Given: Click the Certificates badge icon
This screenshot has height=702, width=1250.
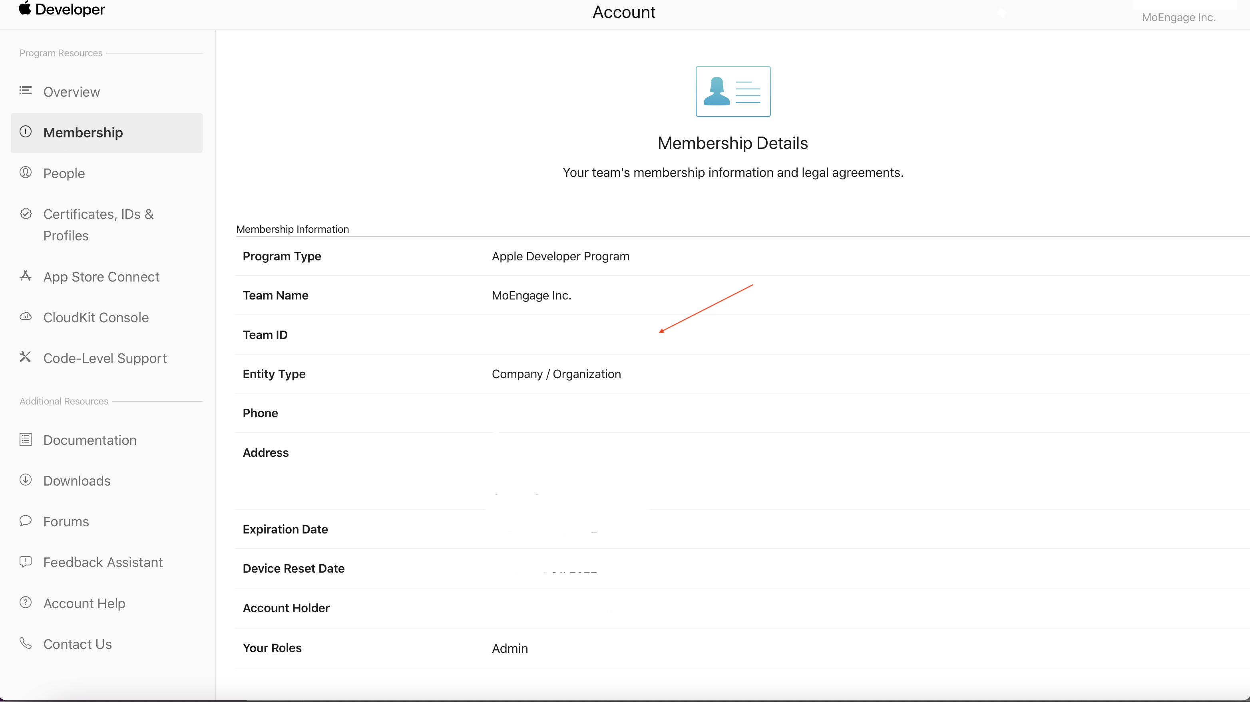Looking at the screenshot, I should coord(25,214).
